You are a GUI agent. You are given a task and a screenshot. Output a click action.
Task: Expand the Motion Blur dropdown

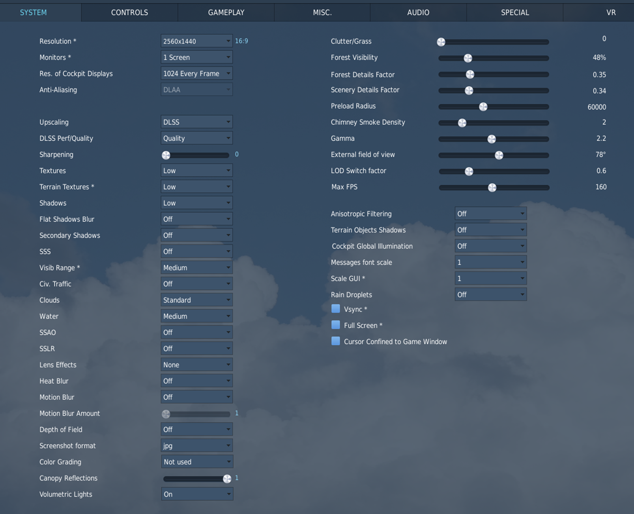click(196, 397)
